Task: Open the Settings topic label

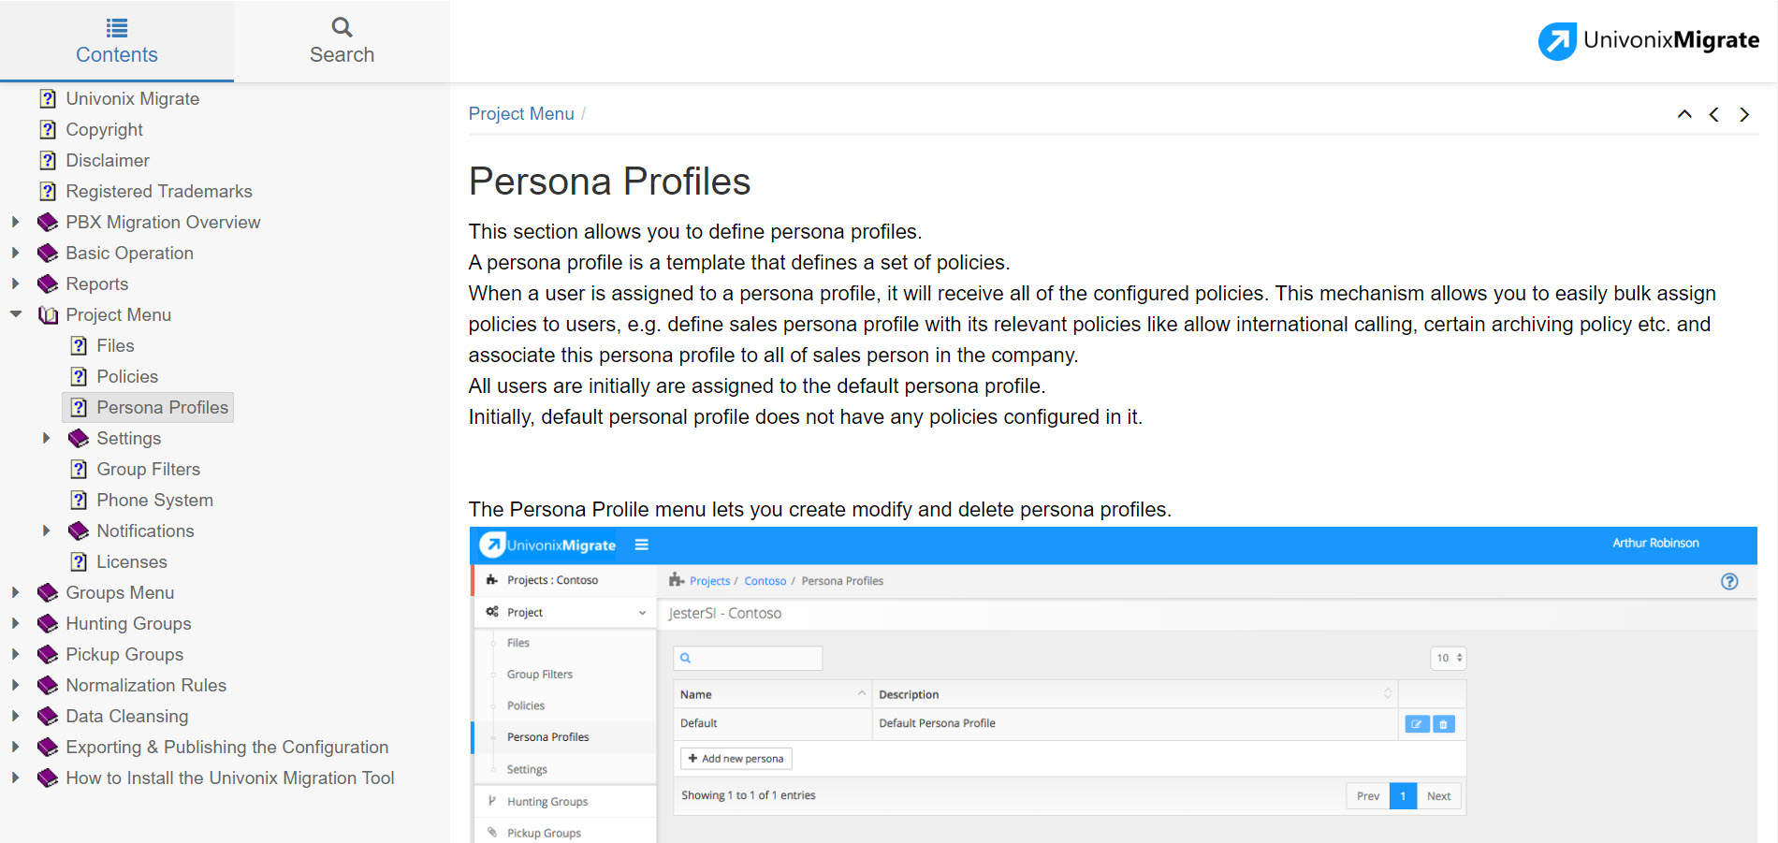Action: click(x=128, y=438)
